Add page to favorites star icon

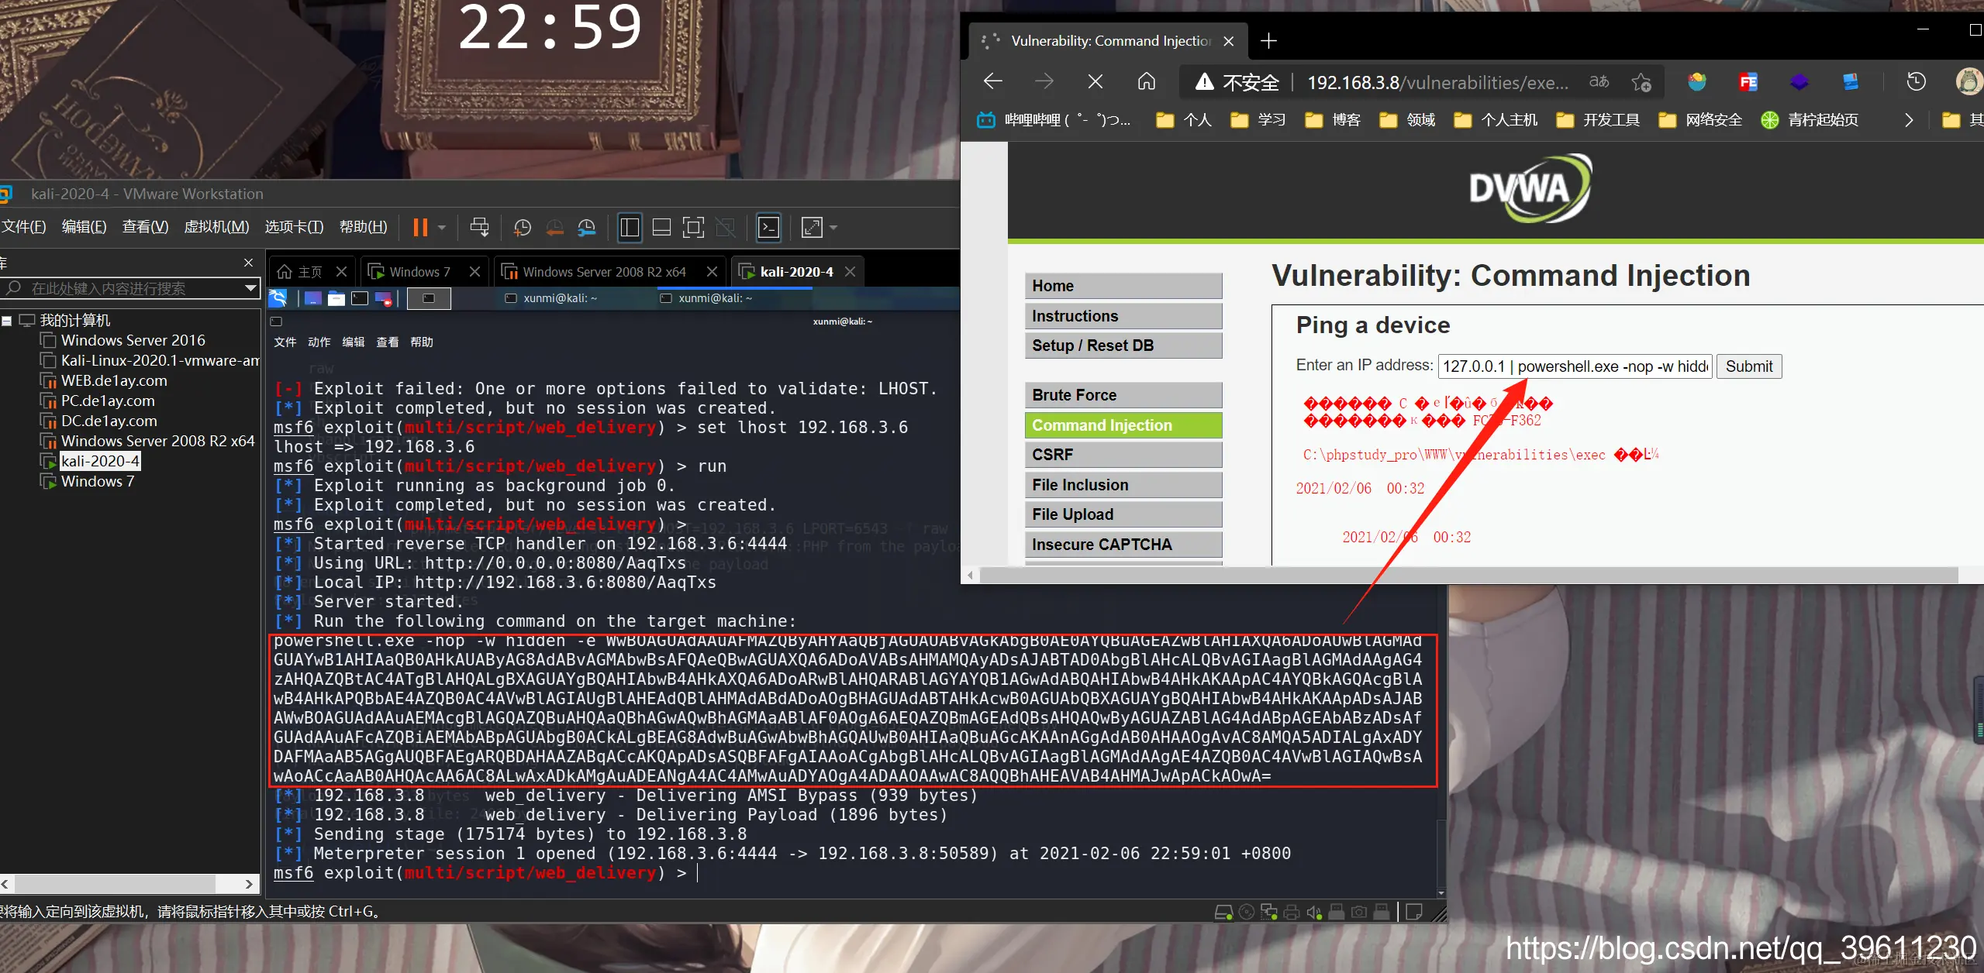tap(1641, 82)
